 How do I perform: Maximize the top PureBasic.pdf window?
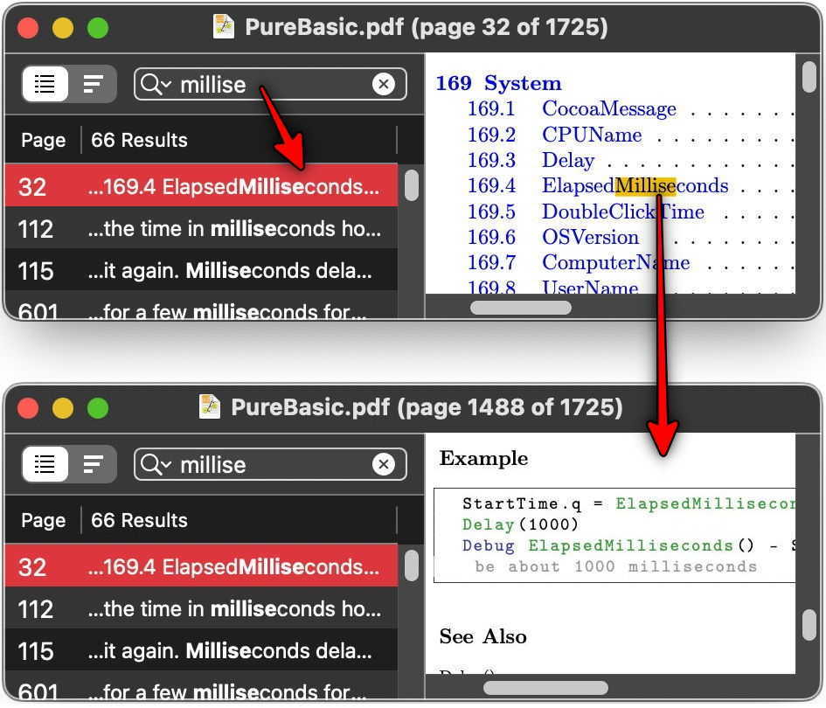97,28
